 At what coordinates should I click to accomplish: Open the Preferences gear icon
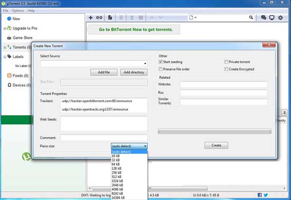[280, 18]
